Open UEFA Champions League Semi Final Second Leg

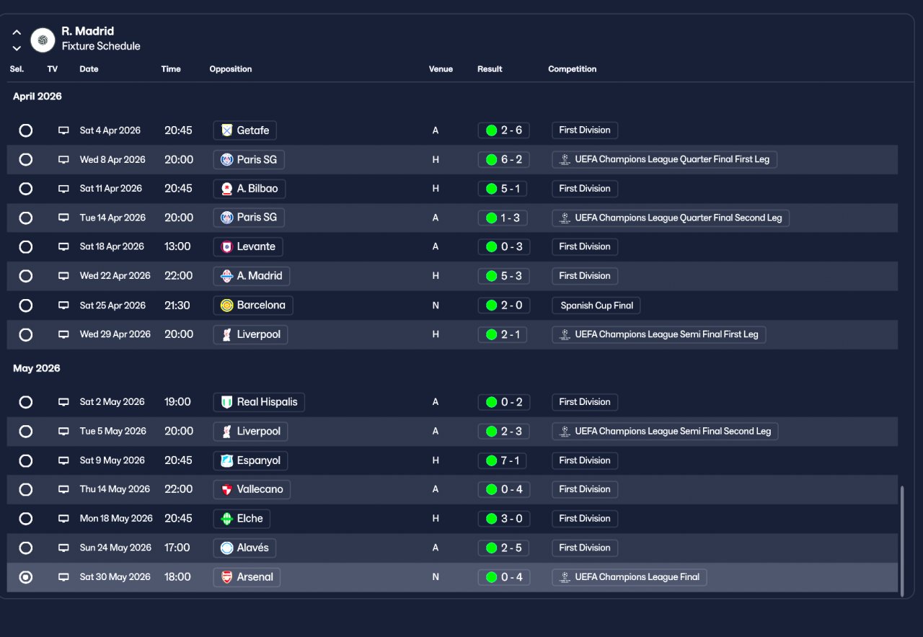(665, 432)
